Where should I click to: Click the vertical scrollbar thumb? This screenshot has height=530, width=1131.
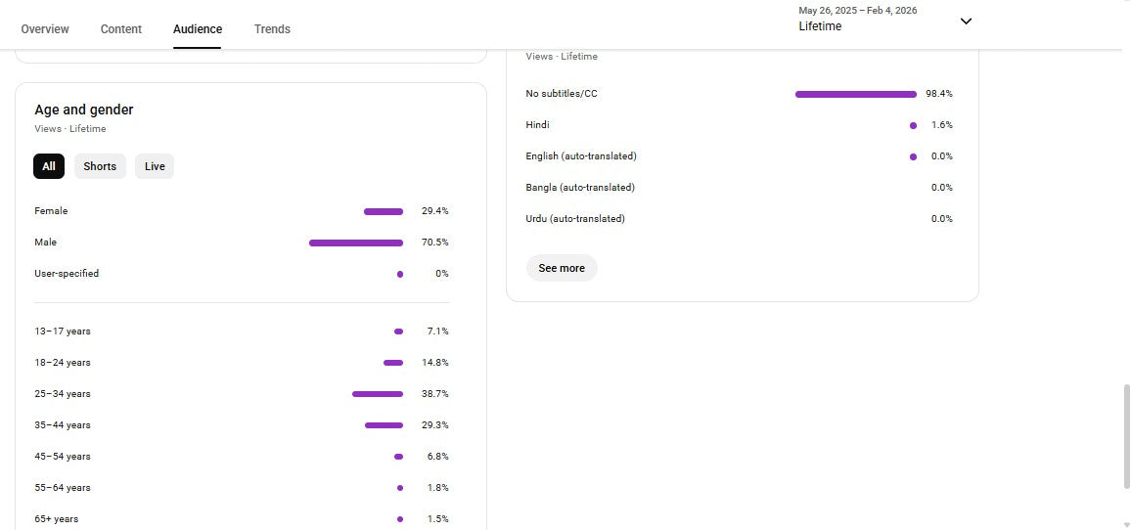1125,435
